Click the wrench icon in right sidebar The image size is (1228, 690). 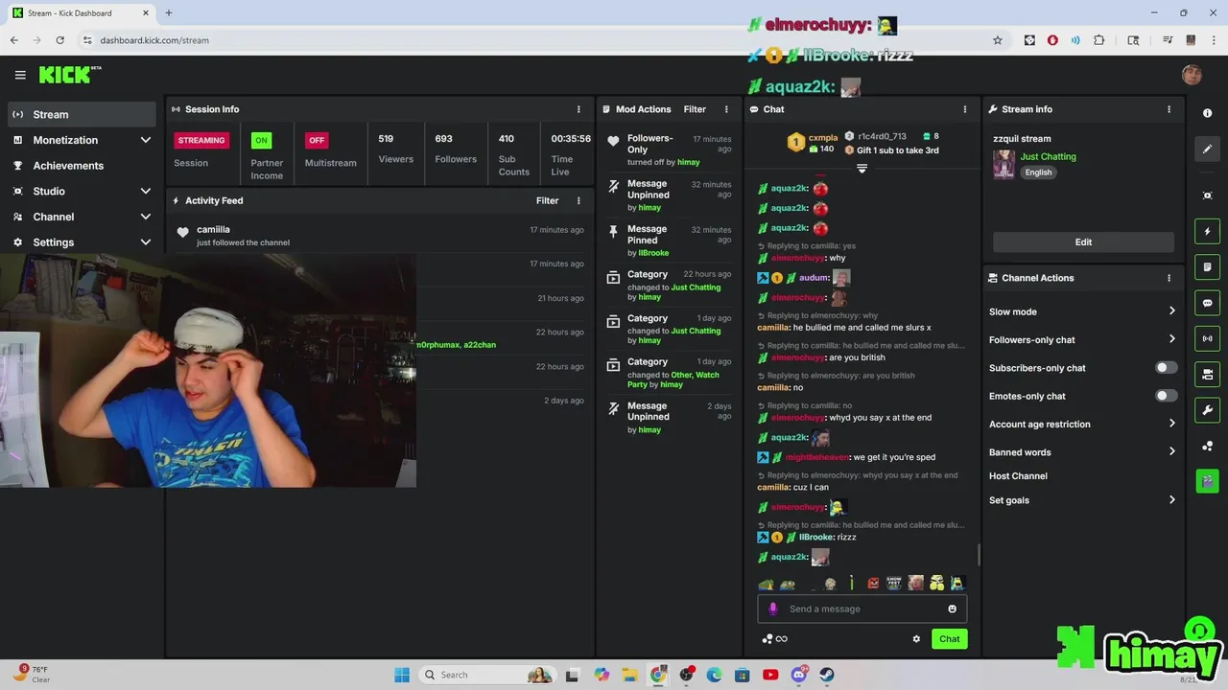click(1207, 410)
